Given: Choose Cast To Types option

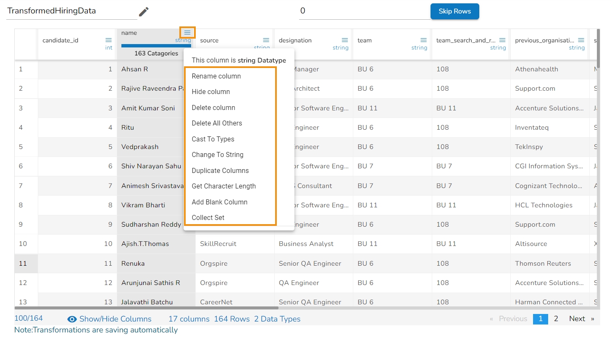Looking at the screenshot, I should (213, 139).
